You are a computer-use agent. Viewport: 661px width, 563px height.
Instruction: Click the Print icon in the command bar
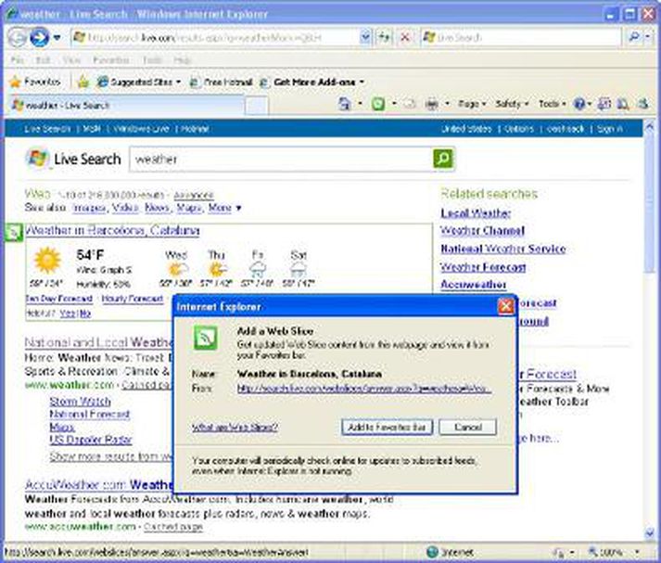tap(431, 104)
